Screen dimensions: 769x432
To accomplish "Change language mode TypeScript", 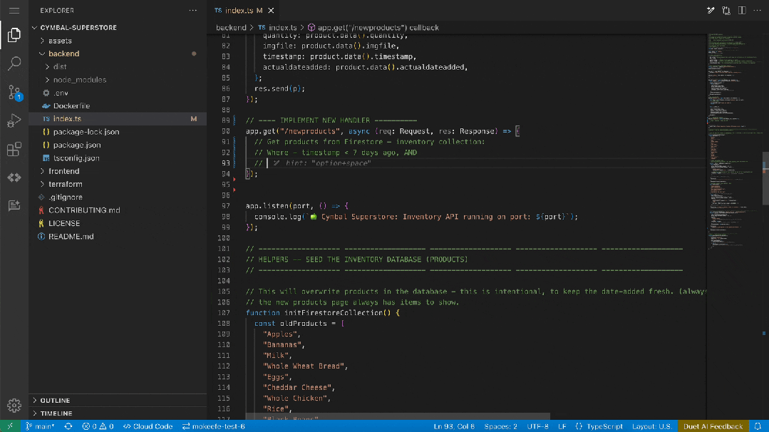I will 604,426.
